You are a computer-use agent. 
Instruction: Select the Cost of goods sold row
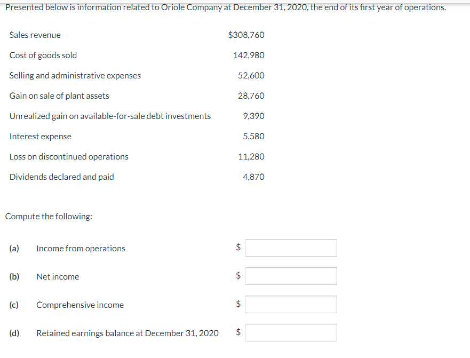[x=43, y=55]
